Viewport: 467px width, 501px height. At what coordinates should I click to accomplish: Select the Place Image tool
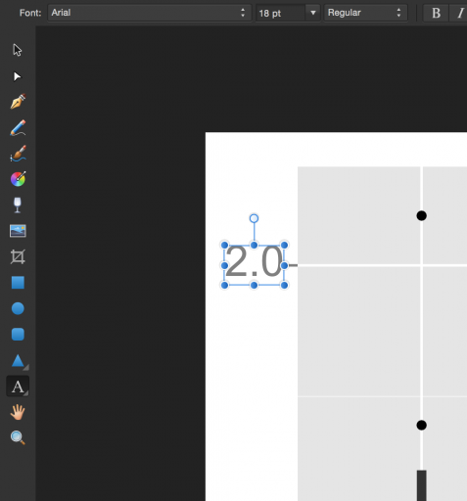(x=18, y=231)
